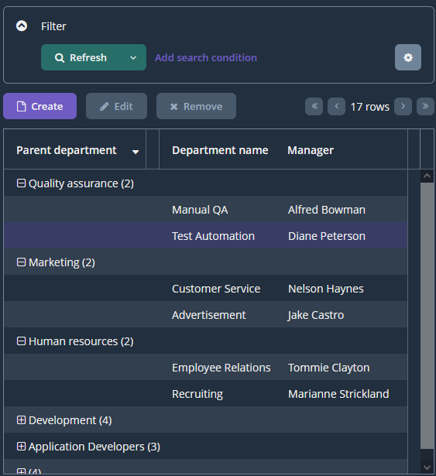Screen dimensions: 436x476
Task: Select the Manual QA row
Action: [x=206, y=210]
